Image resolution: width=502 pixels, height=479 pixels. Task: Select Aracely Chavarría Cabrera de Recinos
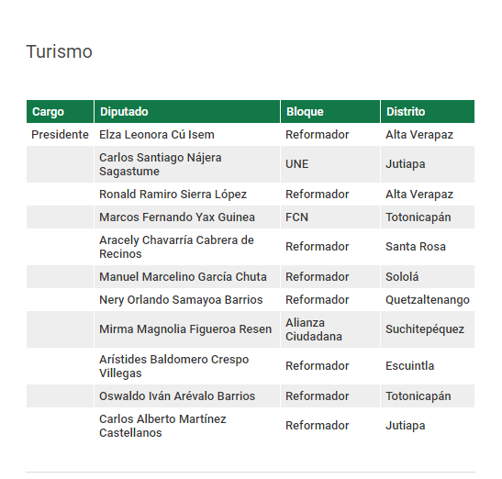[176, 247]
